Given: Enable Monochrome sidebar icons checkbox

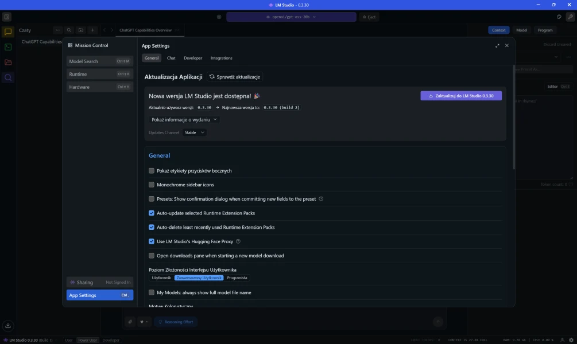Looking at the screenshot, I should tap(152, 185).
